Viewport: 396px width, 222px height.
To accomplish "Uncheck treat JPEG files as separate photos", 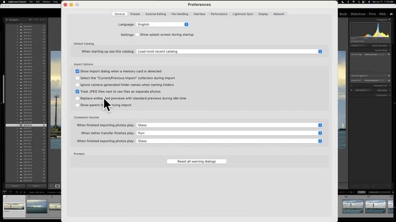I will (x=77, y=92).
